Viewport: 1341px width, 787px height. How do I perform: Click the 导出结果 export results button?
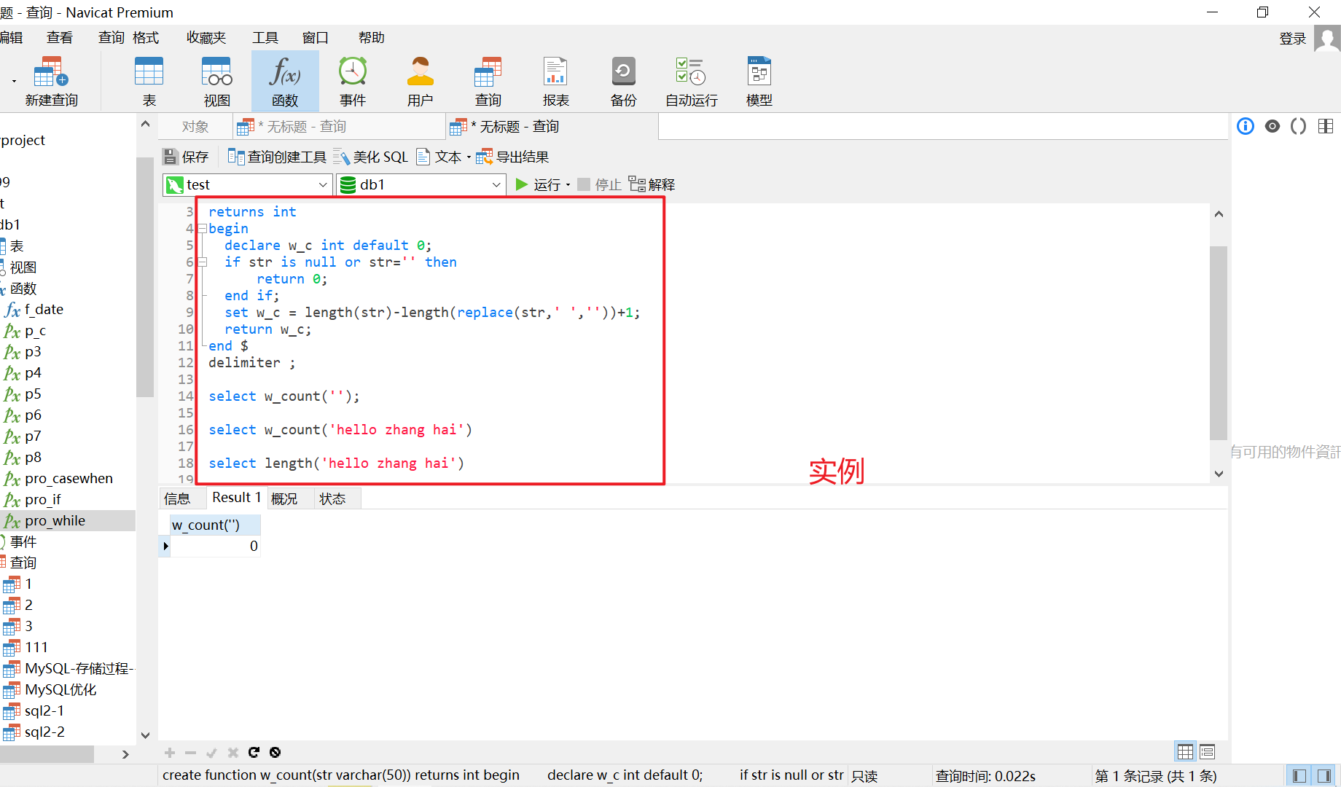[512, 157]
